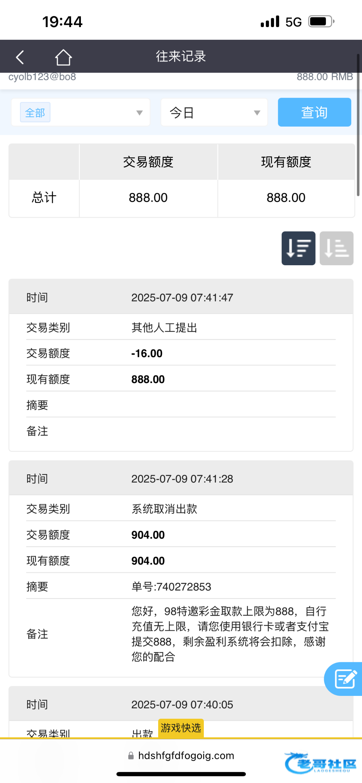The width and height of the screenshot is (362, 783).
Task: Tap the back arrow icon
Action: coord(20,57)
